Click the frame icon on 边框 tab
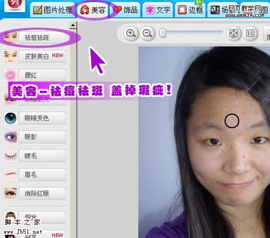This screenshot has height=238, width=270. (182, 10)
